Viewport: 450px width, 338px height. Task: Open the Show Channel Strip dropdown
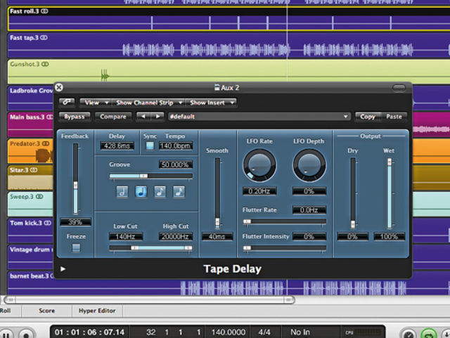(148, 103)
